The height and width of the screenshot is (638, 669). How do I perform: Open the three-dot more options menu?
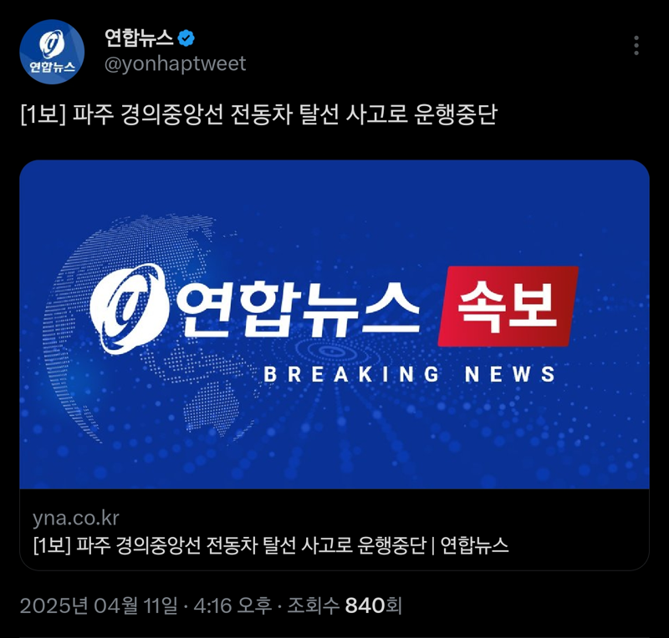click(x=636, y=45)
